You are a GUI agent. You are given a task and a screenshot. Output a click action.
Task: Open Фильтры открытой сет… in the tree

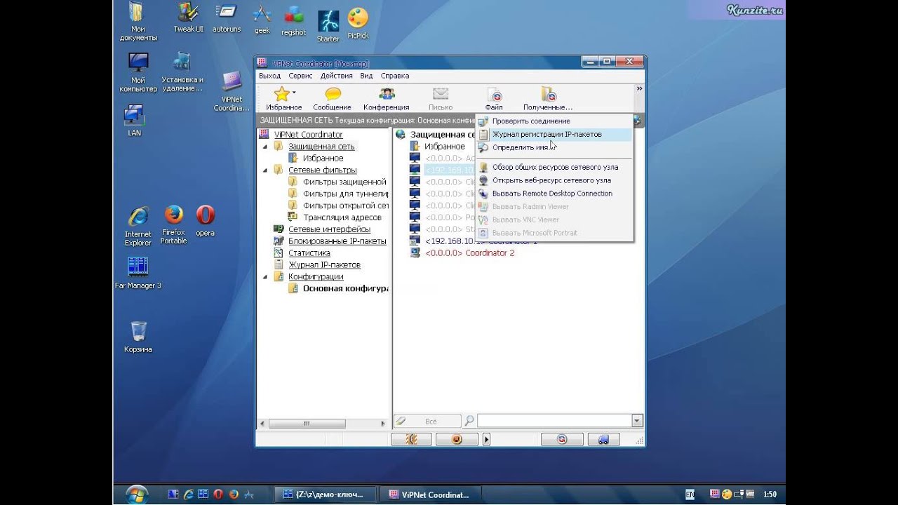(345, 206)
